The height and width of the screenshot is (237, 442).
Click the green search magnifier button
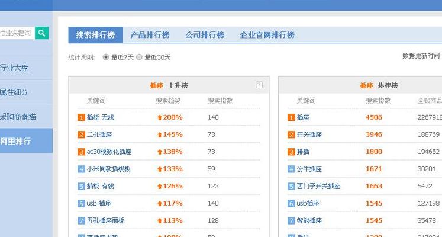[42, 33]
